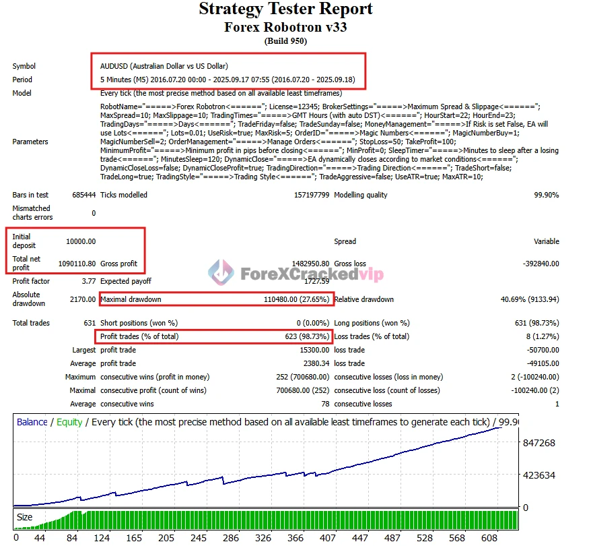Click the Variable spread indicator

click(x=547, y=241)
